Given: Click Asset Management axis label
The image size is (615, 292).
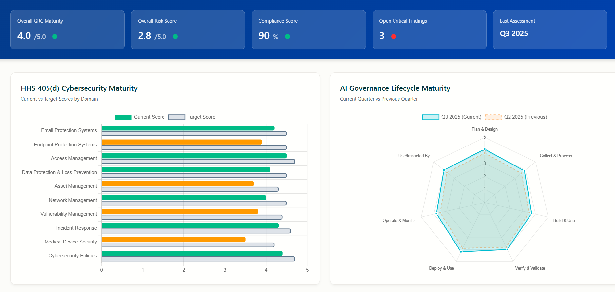Looking at the screenshot, I should click(76, 186).
